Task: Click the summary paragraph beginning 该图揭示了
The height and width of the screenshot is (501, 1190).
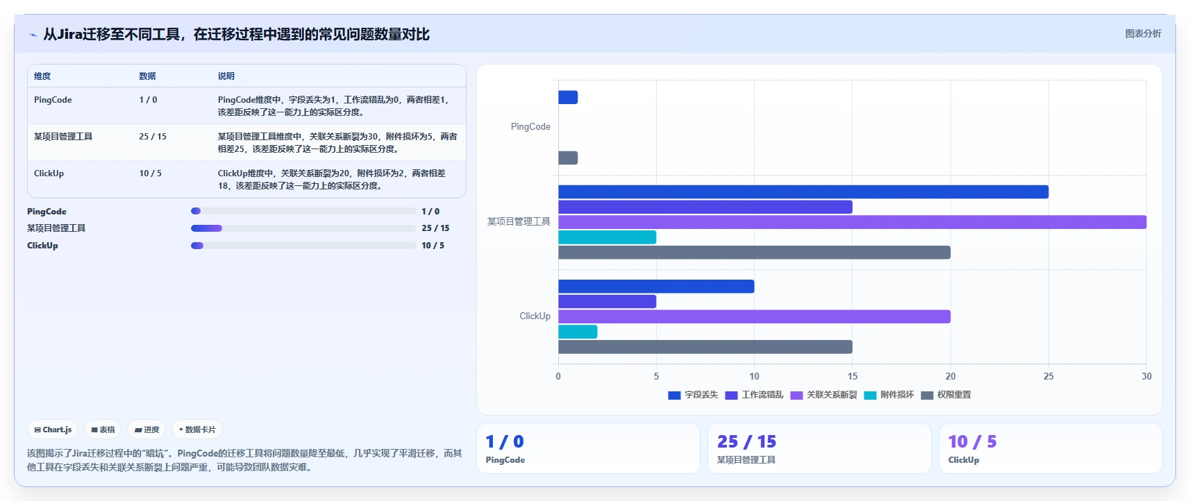Action: pos(244,460)
